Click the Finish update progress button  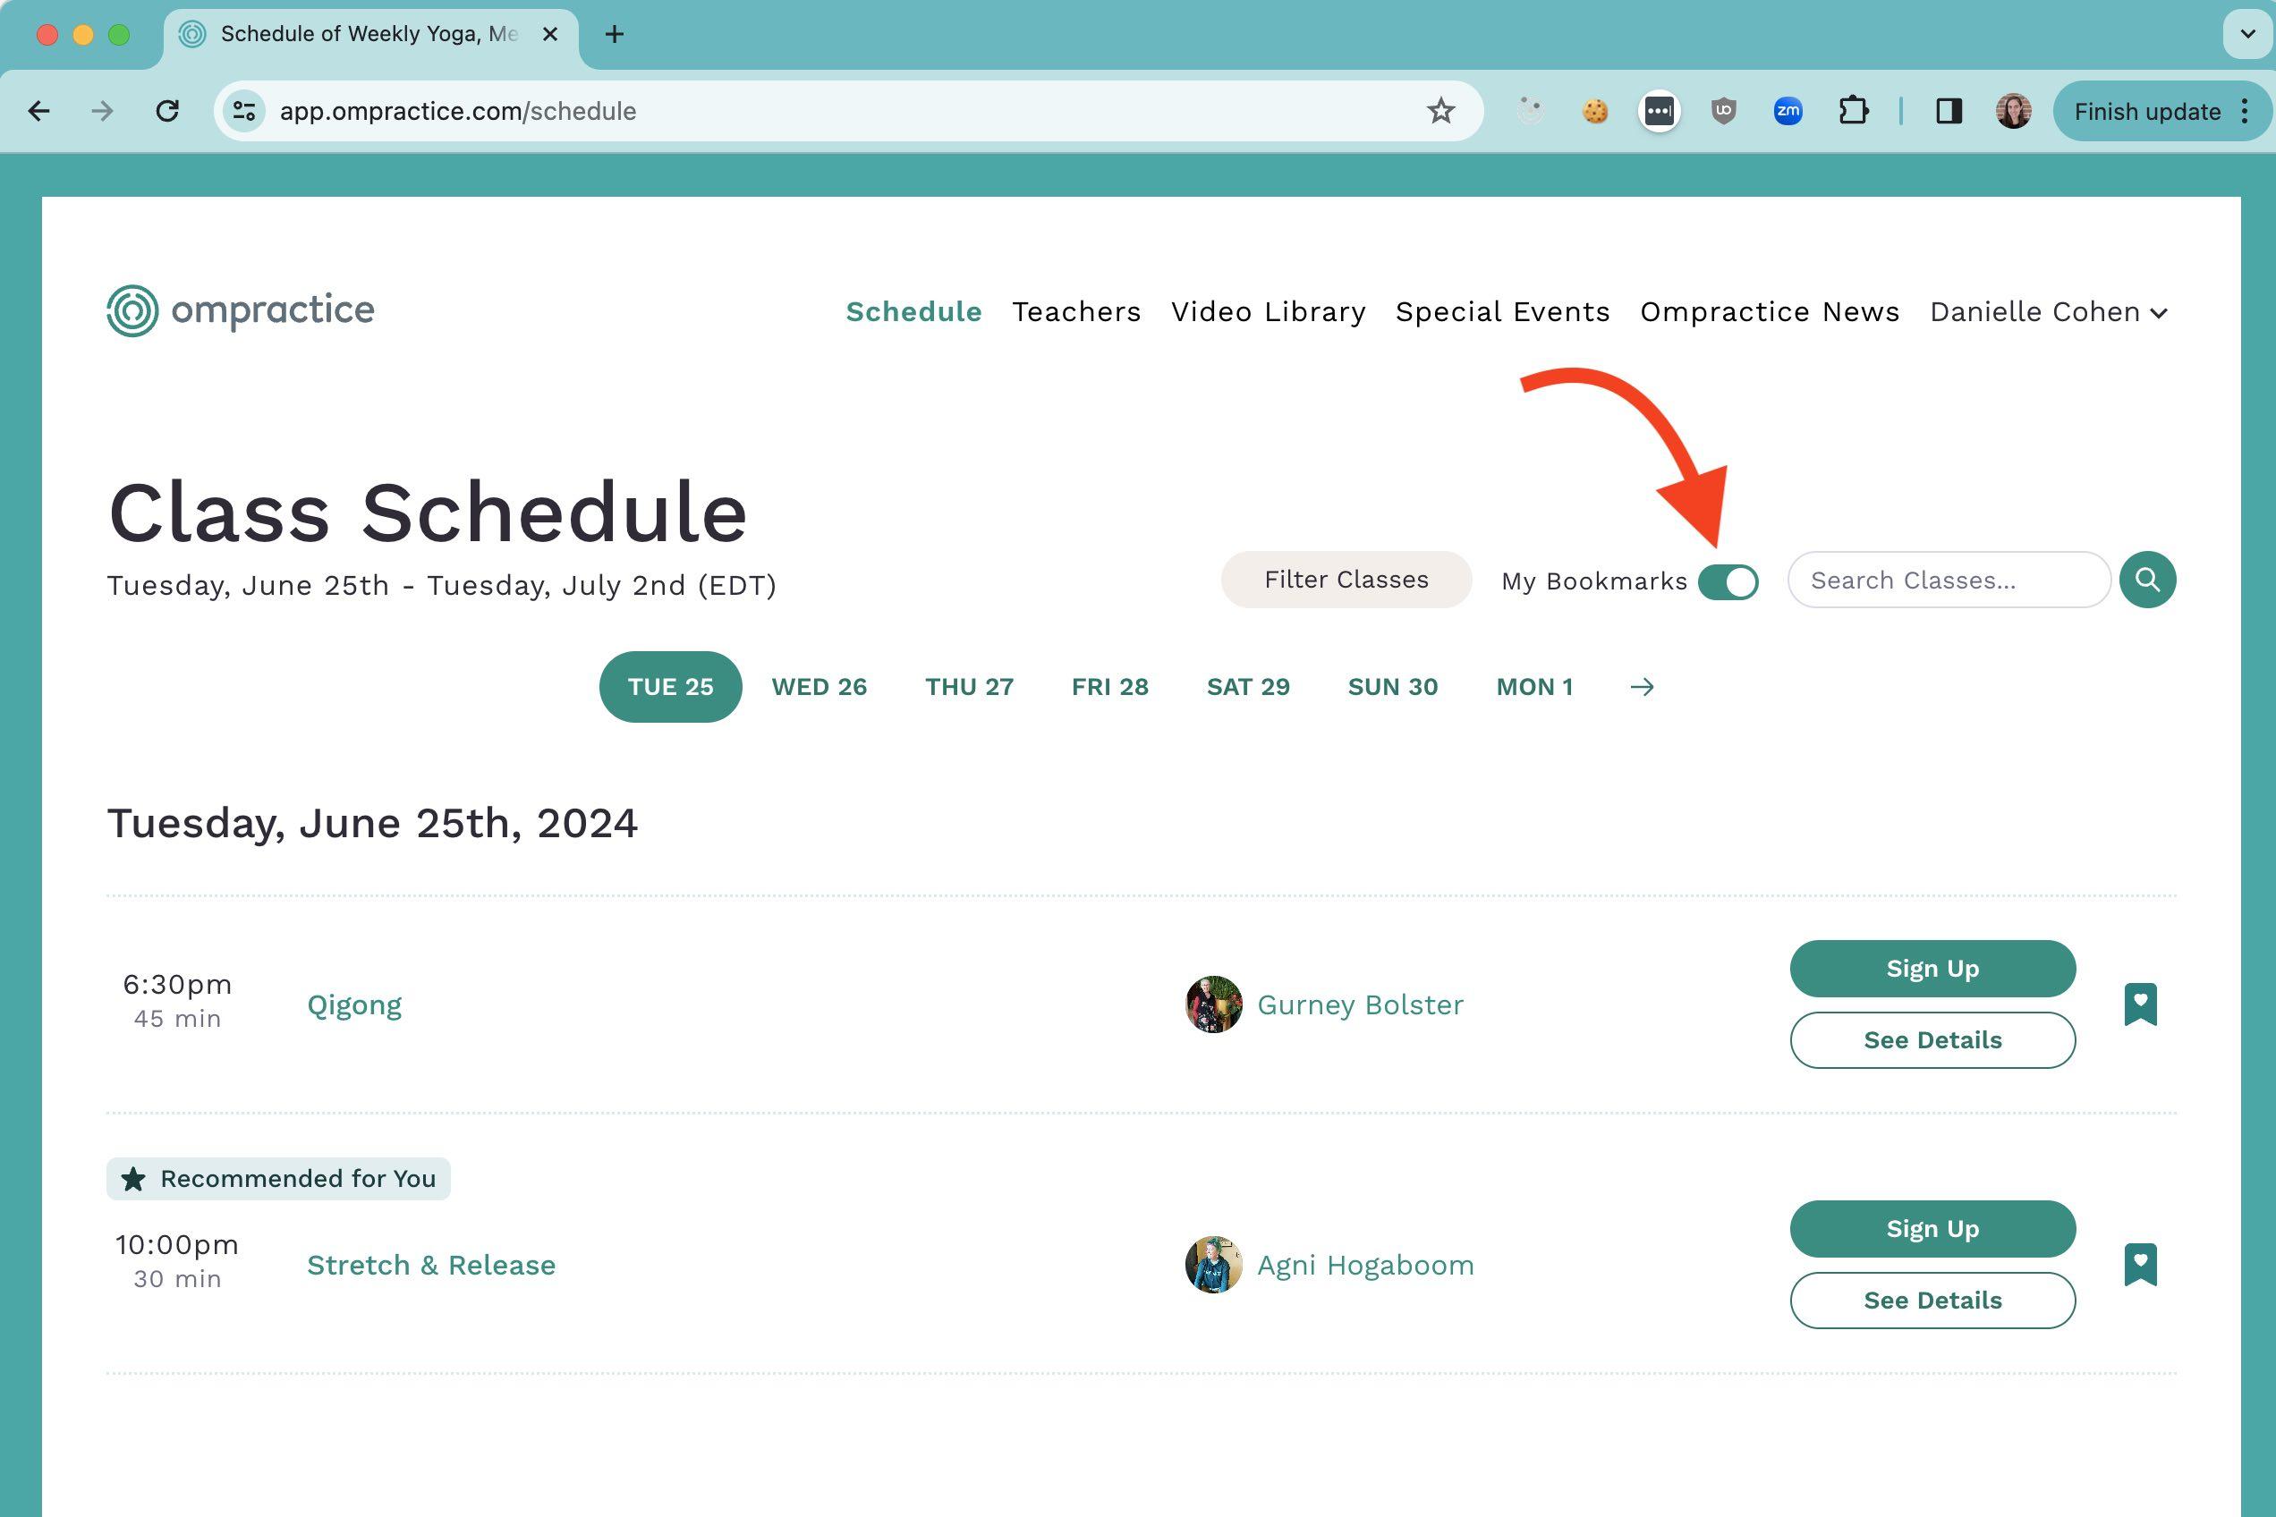pos(2148,110)
